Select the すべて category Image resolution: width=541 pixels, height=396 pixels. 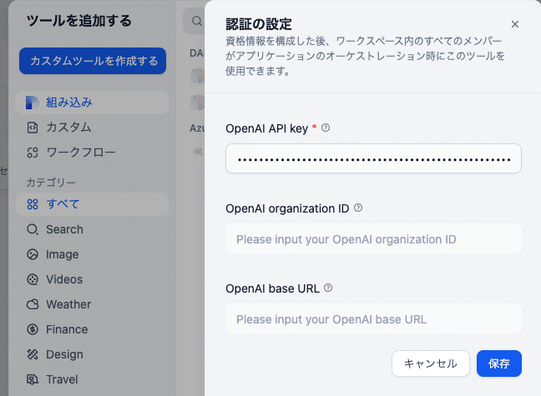(92, 204)
